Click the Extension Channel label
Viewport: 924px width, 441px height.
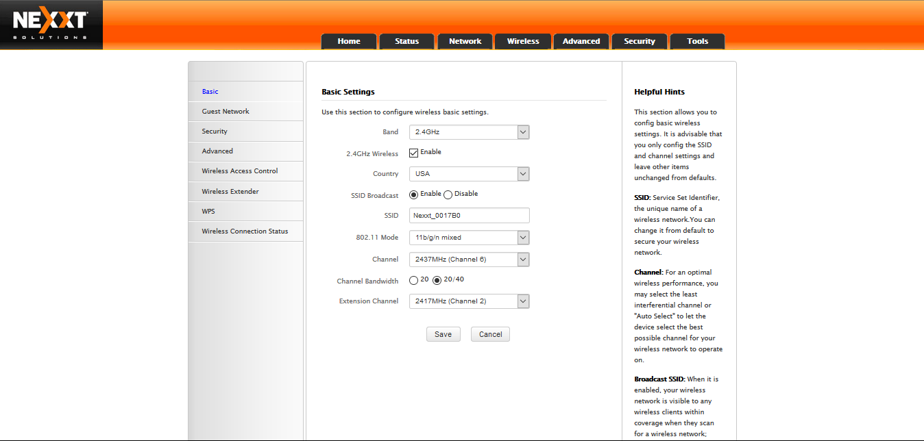(x=369, y=301)
